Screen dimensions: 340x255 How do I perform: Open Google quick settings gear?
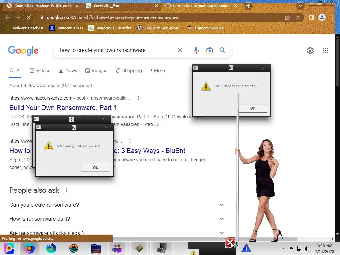[x=310, y=51]
